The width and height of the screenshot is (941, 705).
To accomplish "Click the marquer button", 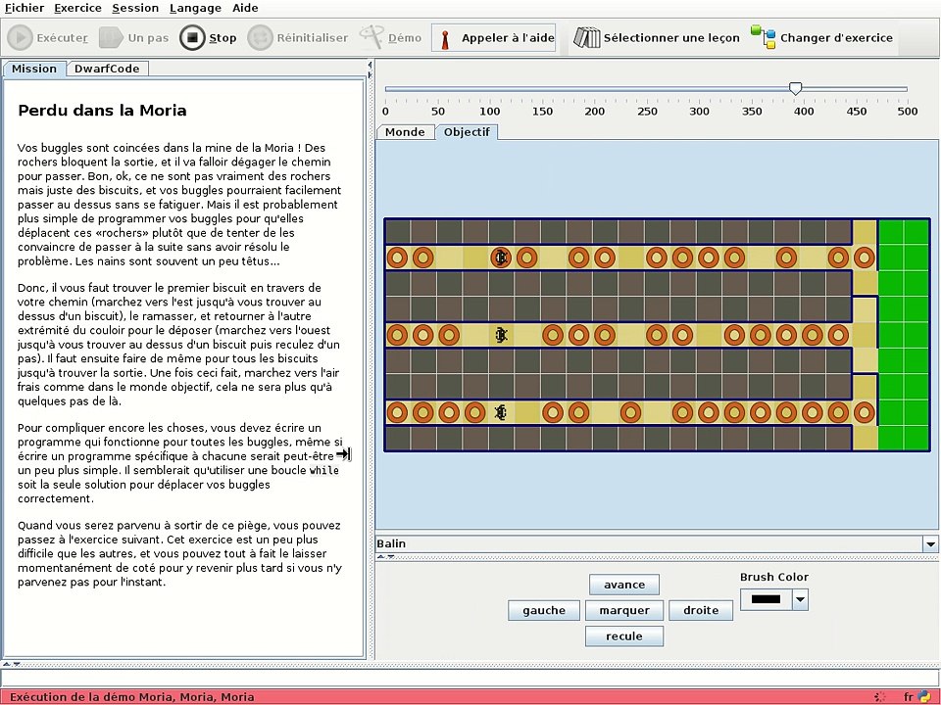I will click(x=624, y=610).
